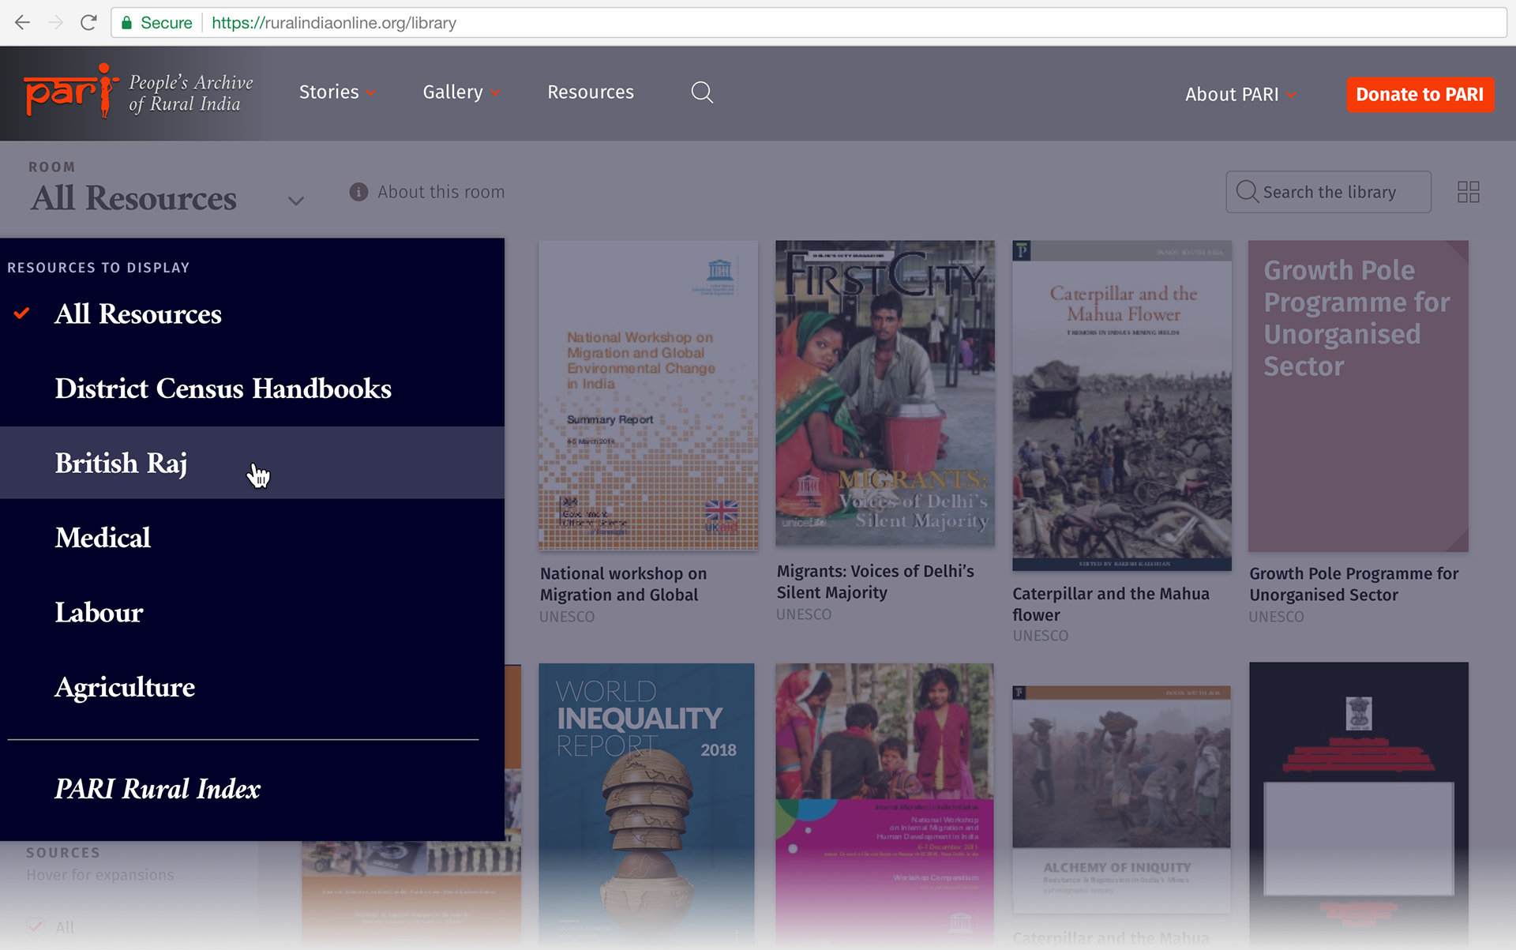Toggle the All sources checkbox
Viewport: 1516px width, 950px height.
click(35, 926)
